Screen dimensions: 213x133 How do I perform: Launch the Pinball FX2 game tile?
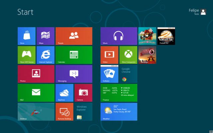[x=166, y=36]
